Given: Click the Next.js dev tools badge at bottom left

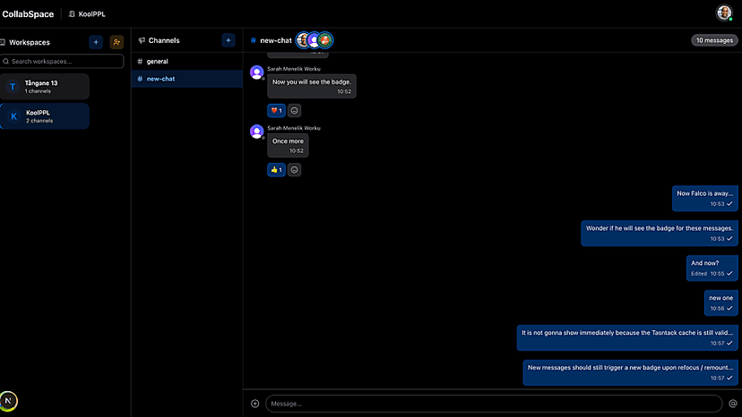Looking at the screenshot, I should coord(9,402).
